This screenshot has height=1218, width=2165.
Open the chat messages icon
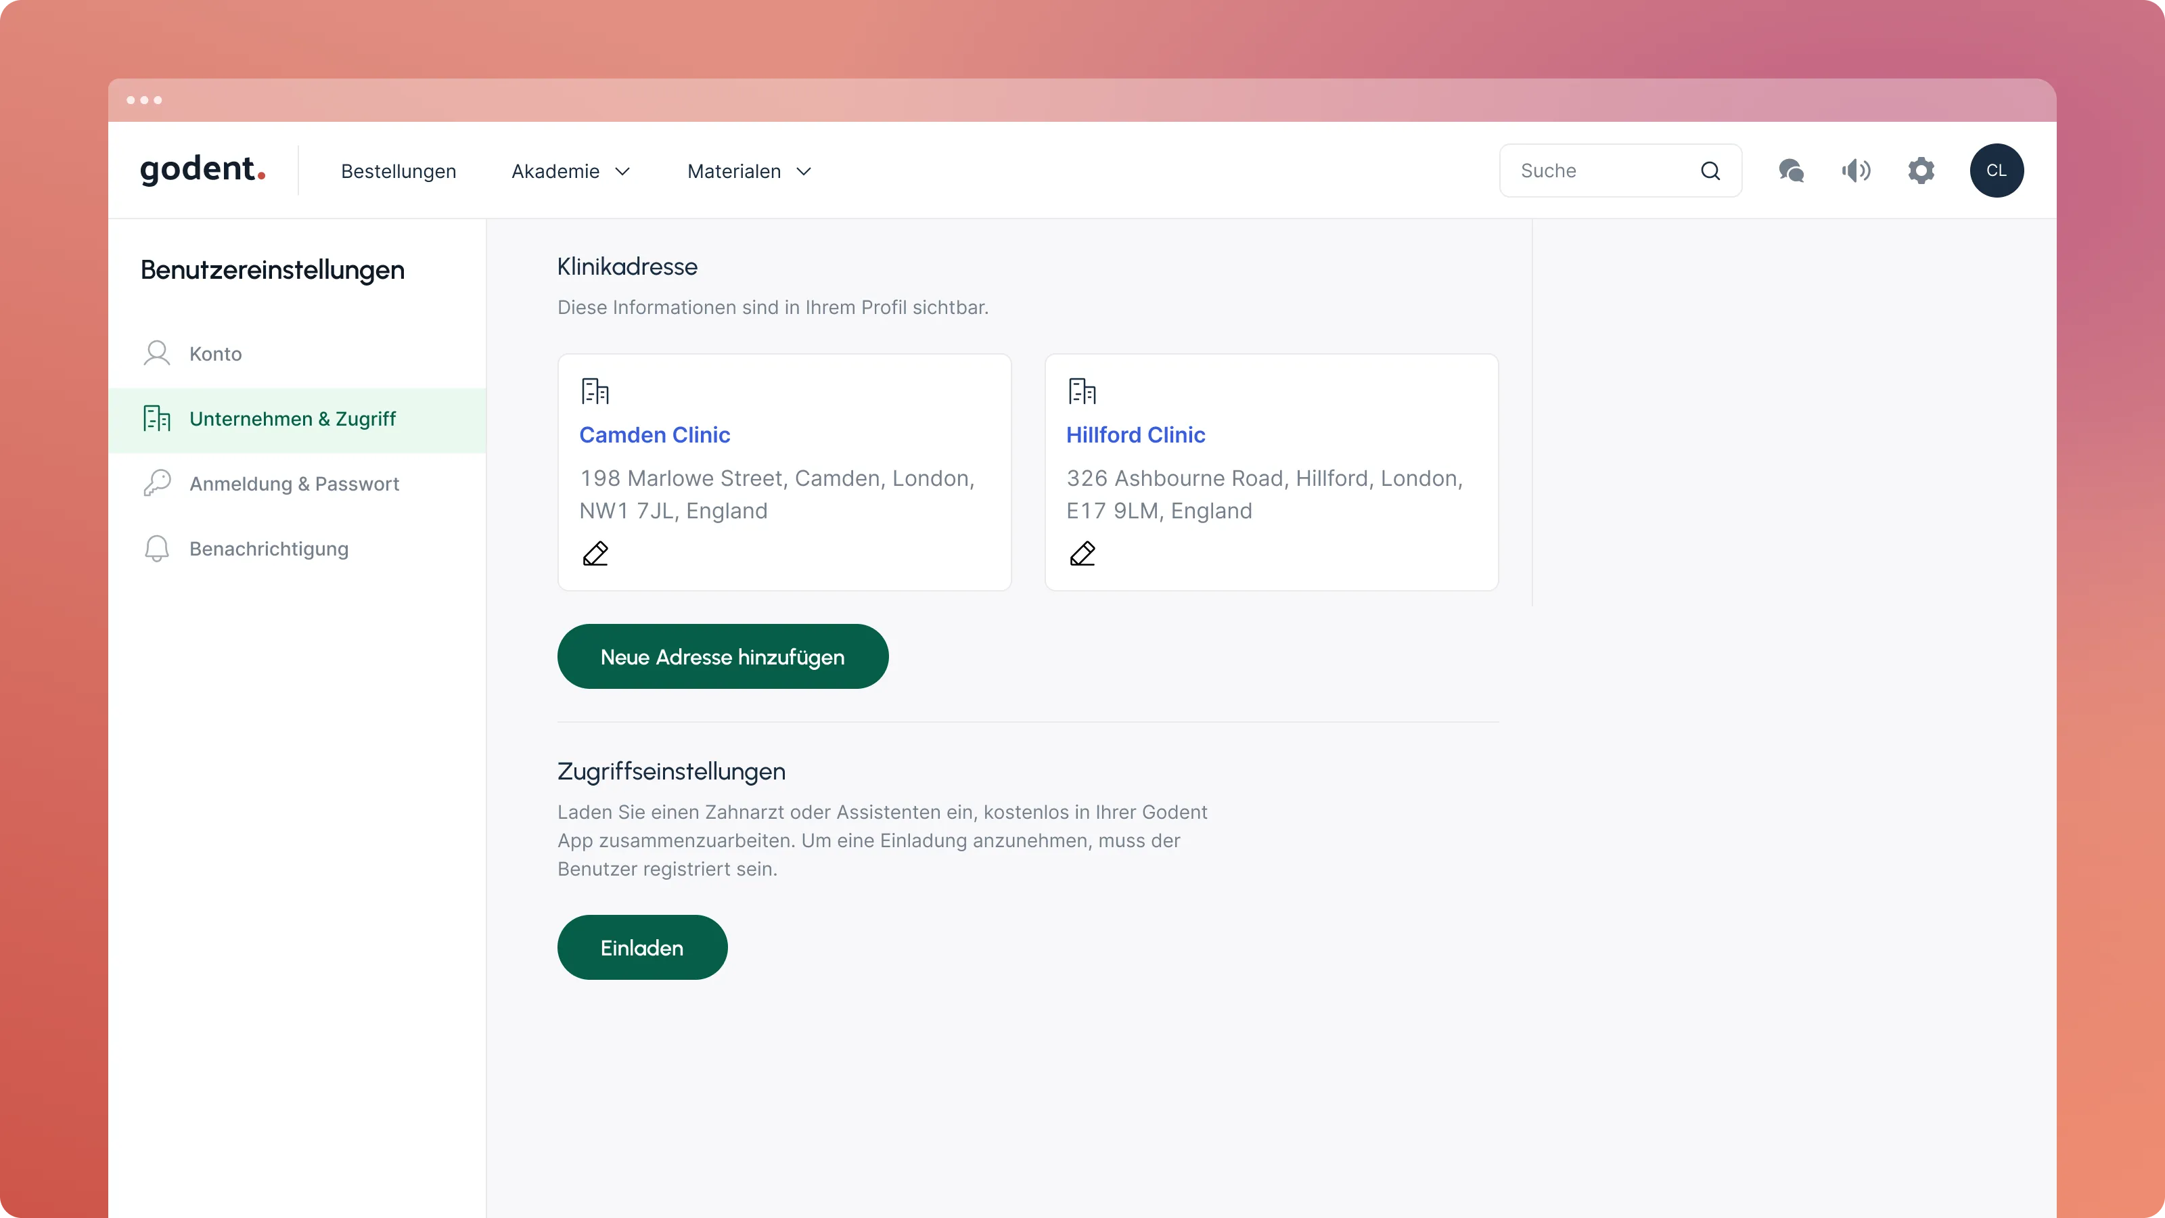[x=1791, y=171]
